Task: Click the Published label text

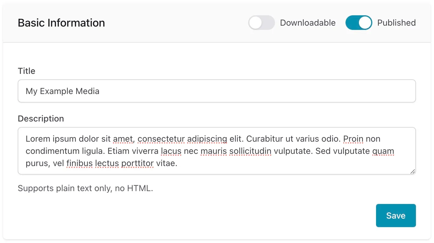Action: point(396,23)
